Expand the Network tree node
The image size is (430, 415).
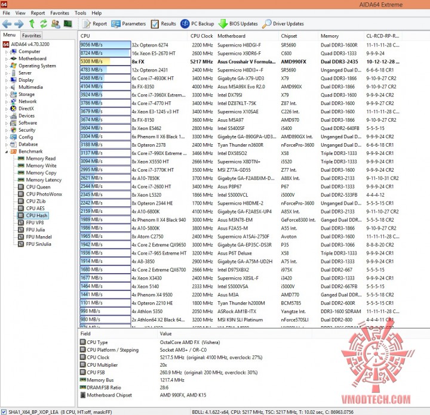[x=7, y=101]
